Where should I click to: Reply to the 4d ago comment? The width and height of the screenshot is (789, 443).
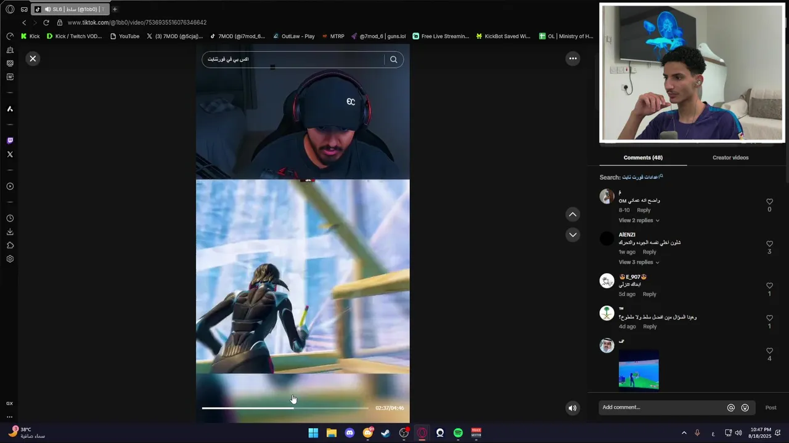(x=650, y=327)
